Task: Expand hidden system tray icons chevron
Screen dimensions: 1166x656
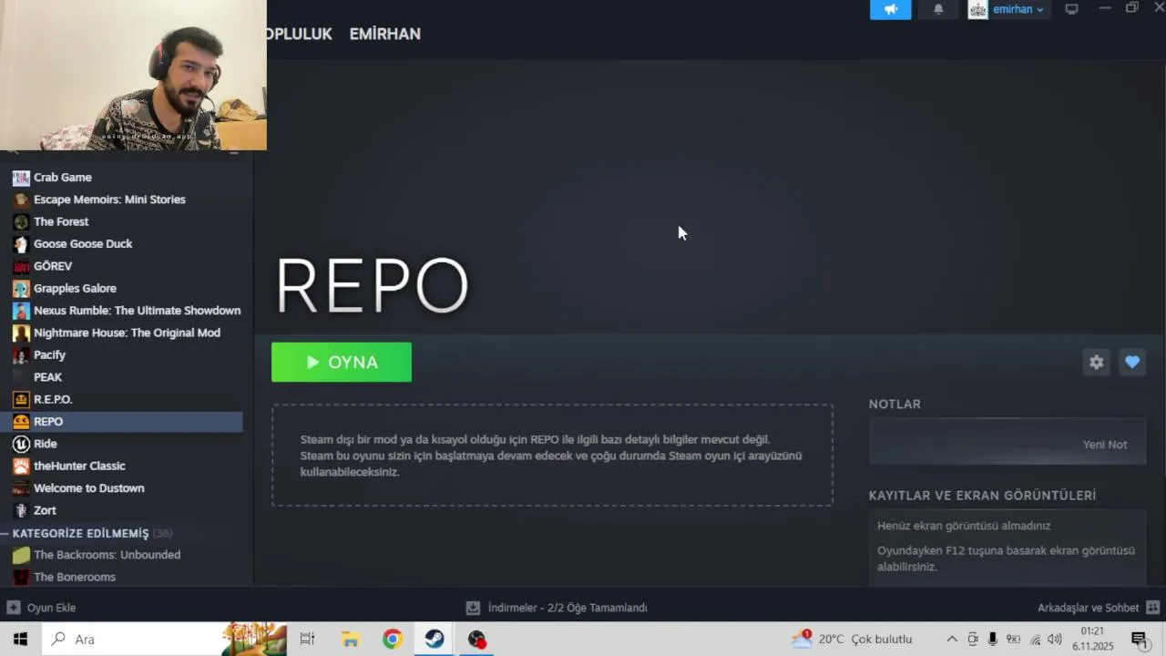Action: pos(952,640)
